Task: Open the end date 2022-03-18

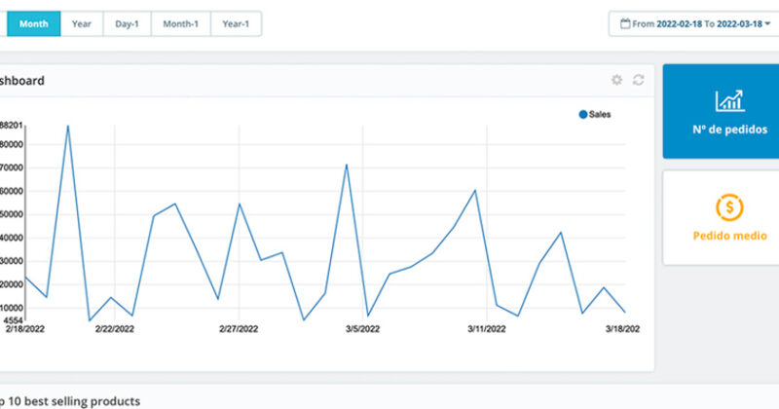Action: tap(740, 23)
